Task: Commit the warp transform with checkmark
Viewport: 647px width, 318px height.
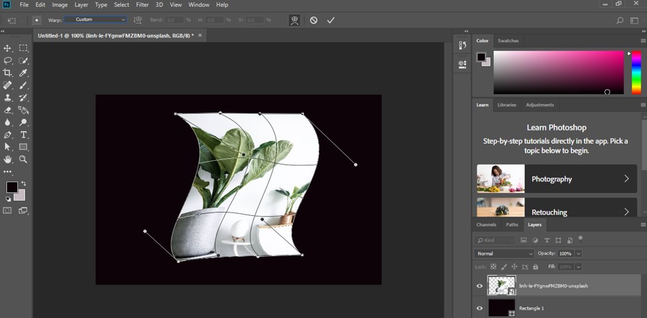Action: point(330,20)
